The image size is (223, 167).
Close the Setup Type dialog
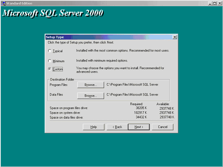[x=175, y=37]
